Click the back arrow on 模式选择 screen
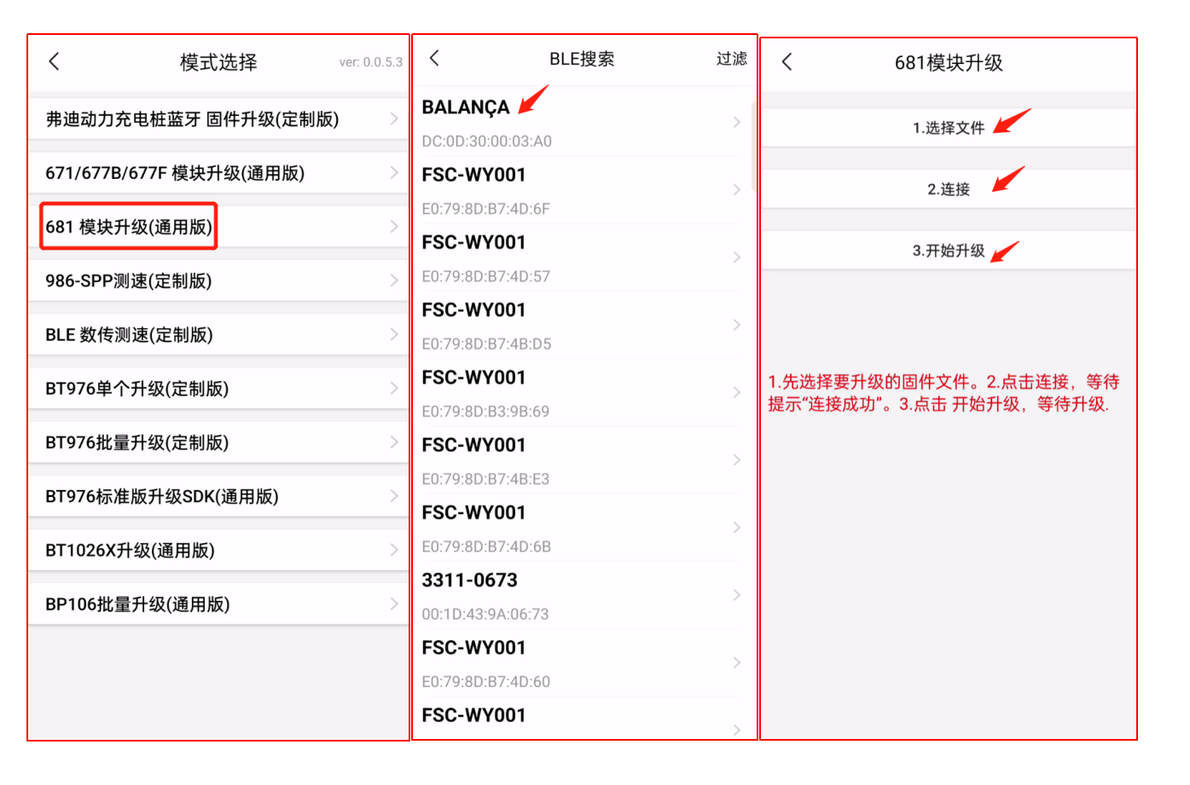The image size is (1190, 785). 54,61
